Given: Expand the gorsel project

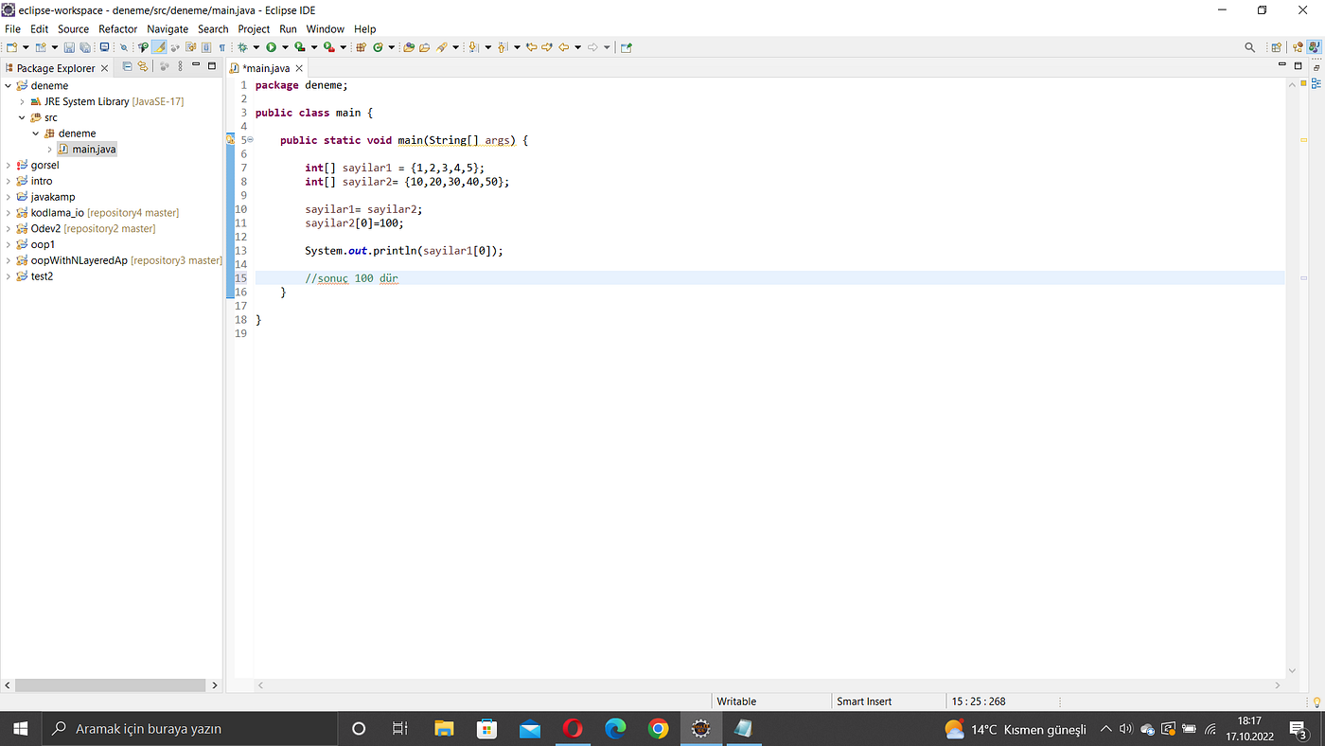Looking at the screenshot, I should tap(9, 165).
